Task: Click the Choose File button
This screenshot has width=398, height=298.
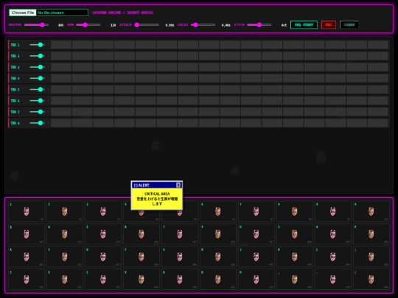Action: [x=23, y=13]
